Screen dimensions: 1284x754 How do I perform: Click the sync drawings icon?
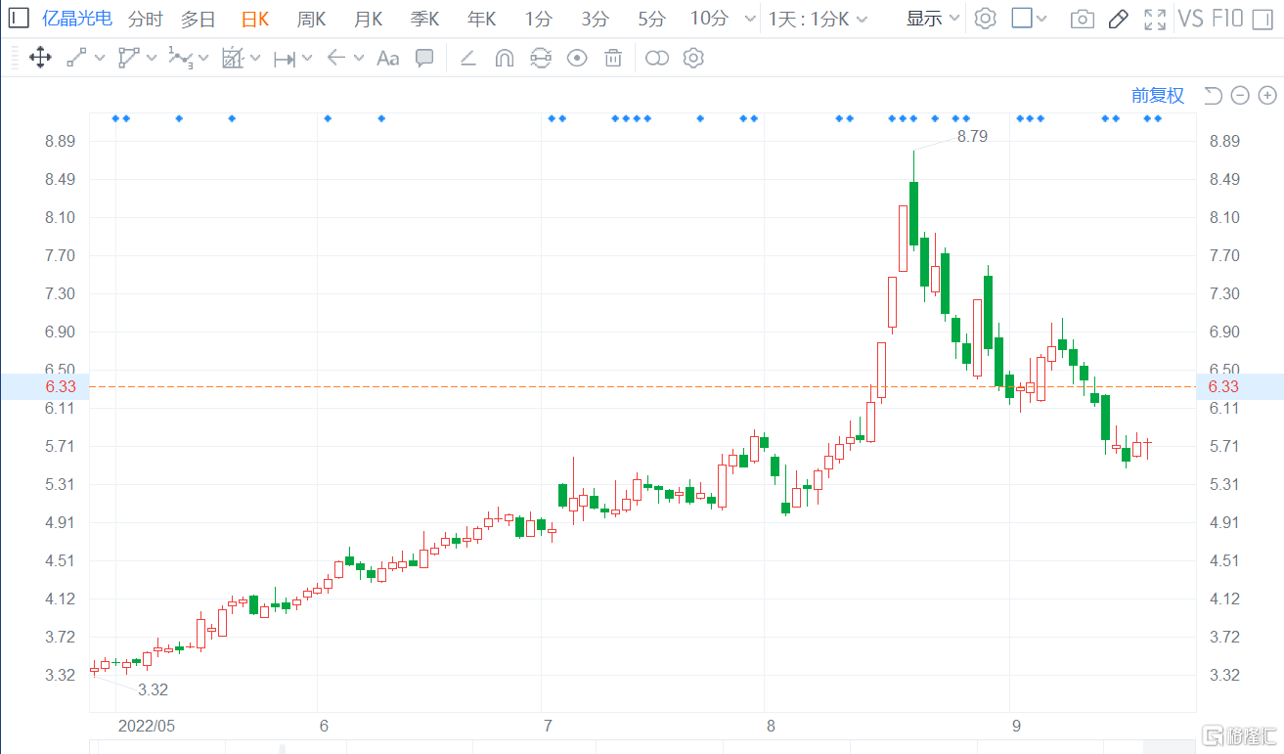coord(540,59)
